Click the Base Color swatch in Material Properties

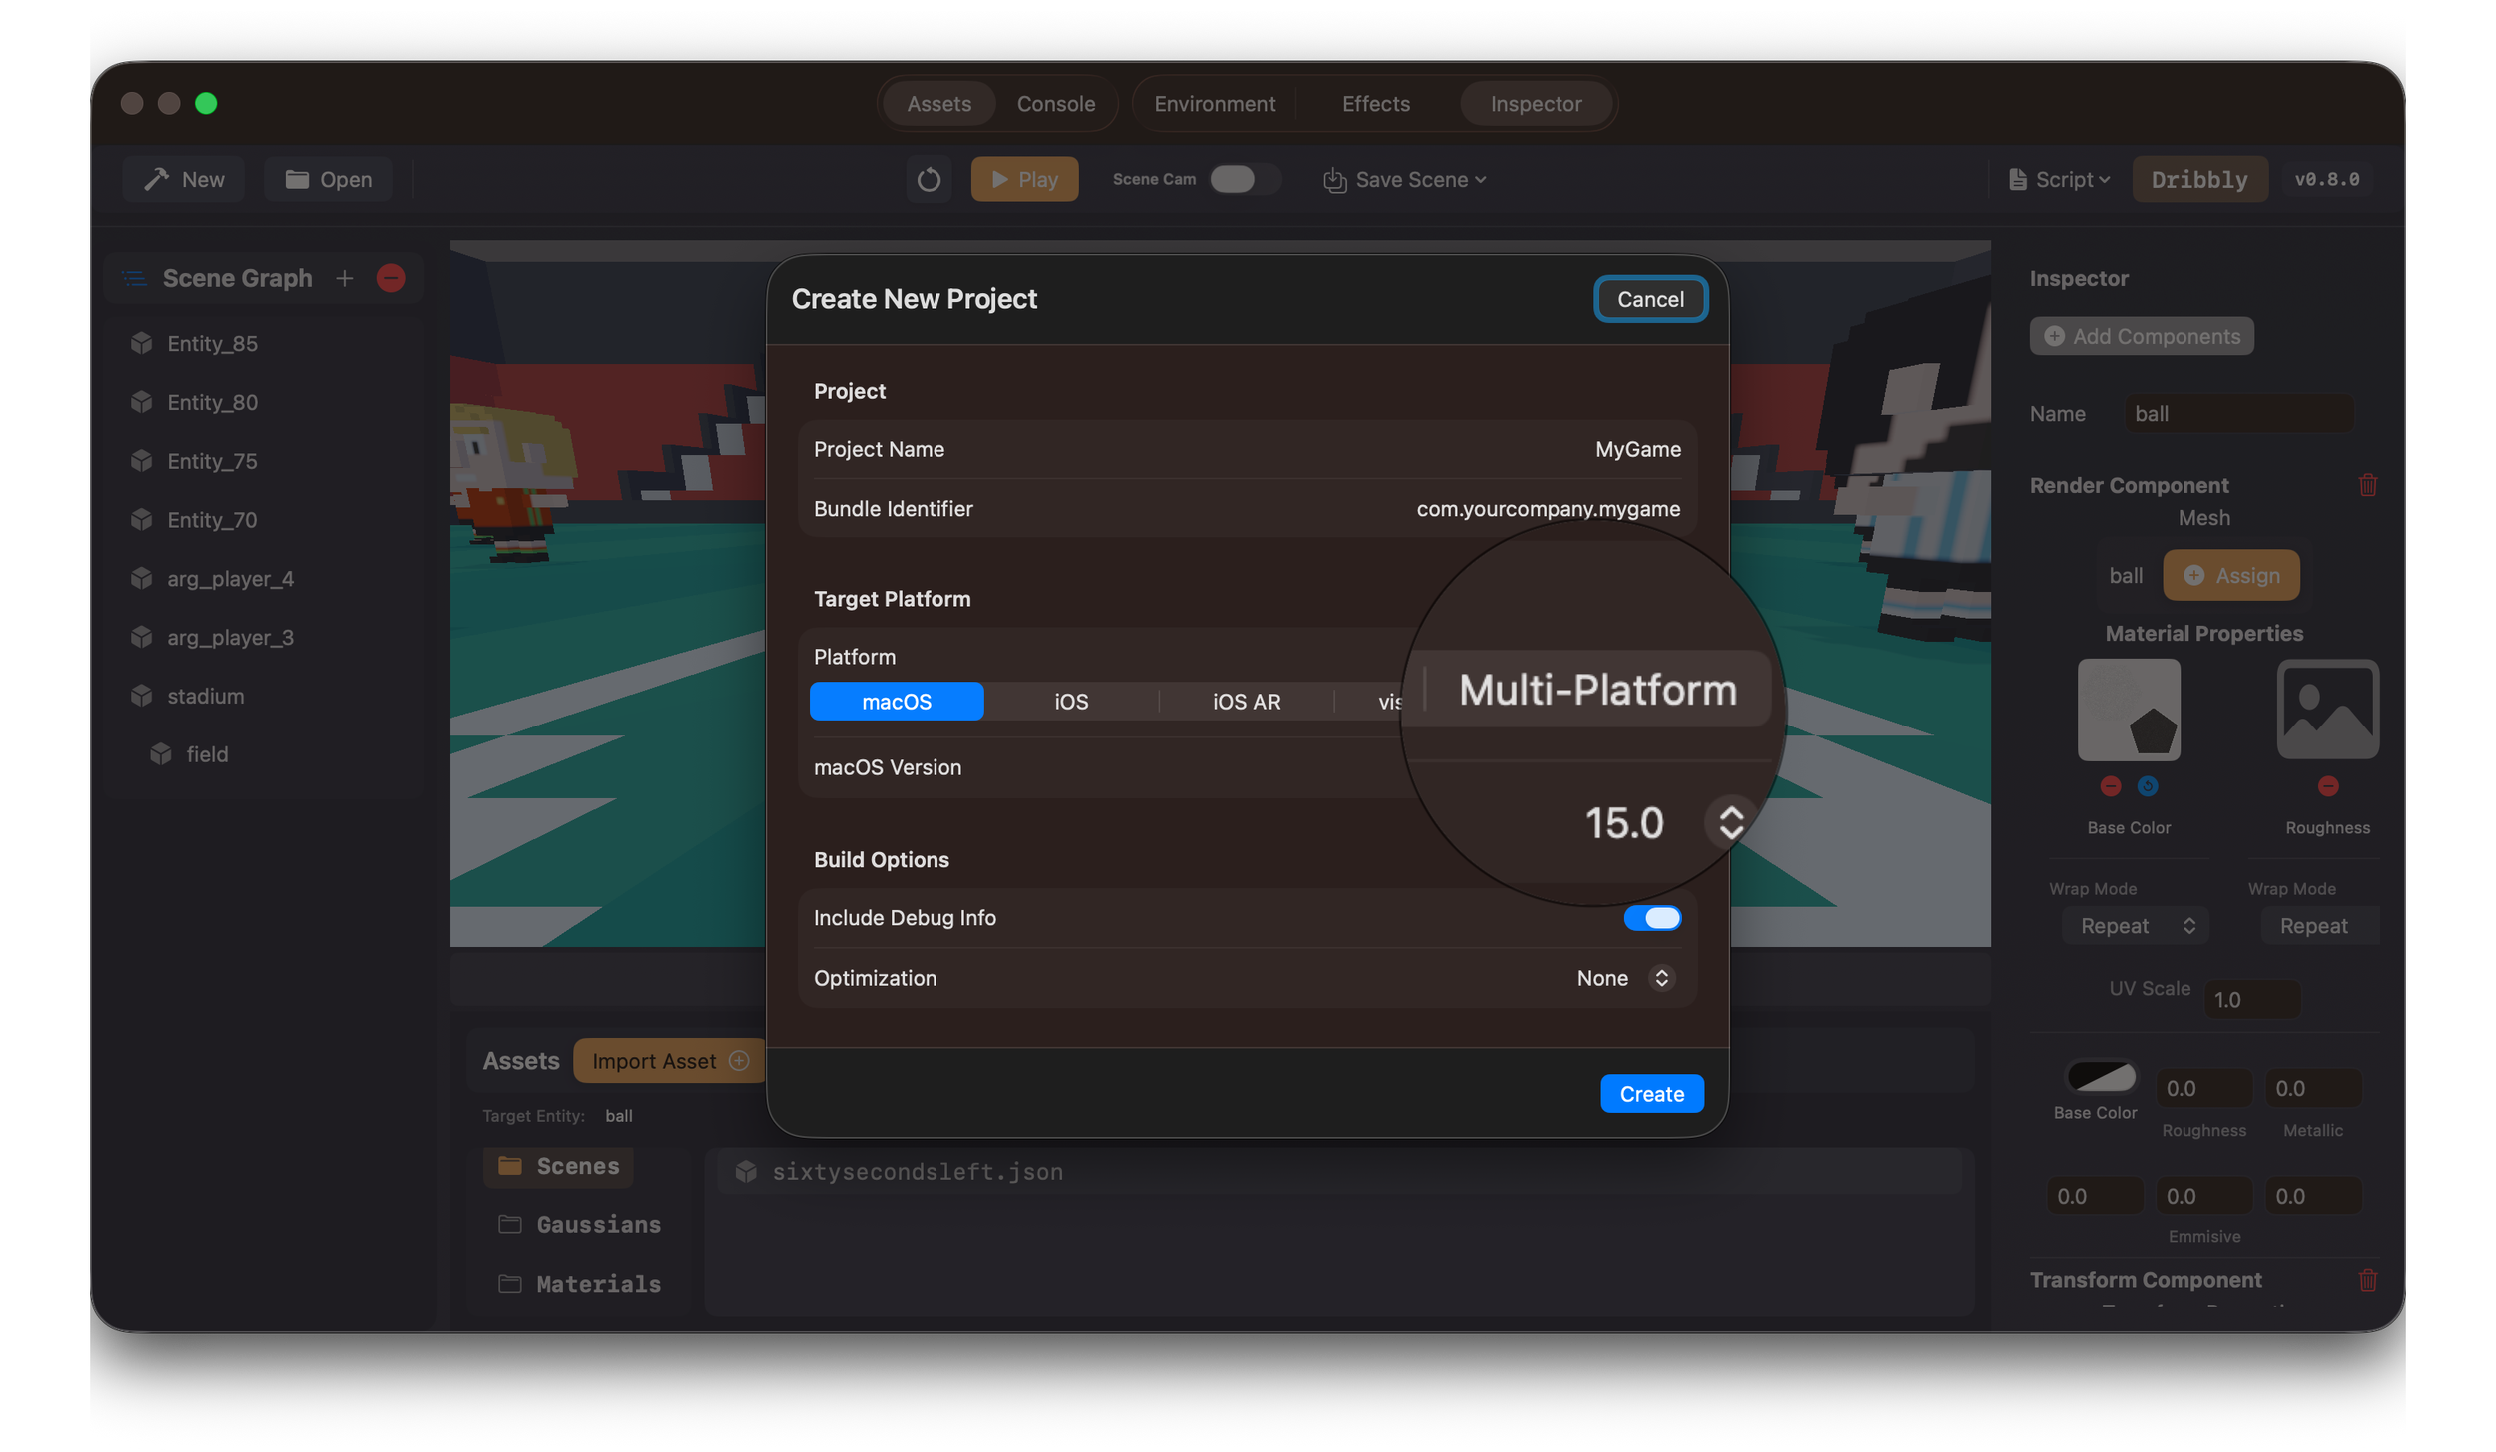[2128, 709]
